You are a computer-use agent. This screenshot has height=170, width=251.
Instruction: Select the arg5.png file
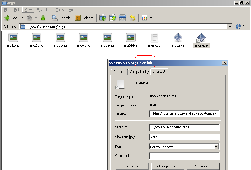click(107, 40)
